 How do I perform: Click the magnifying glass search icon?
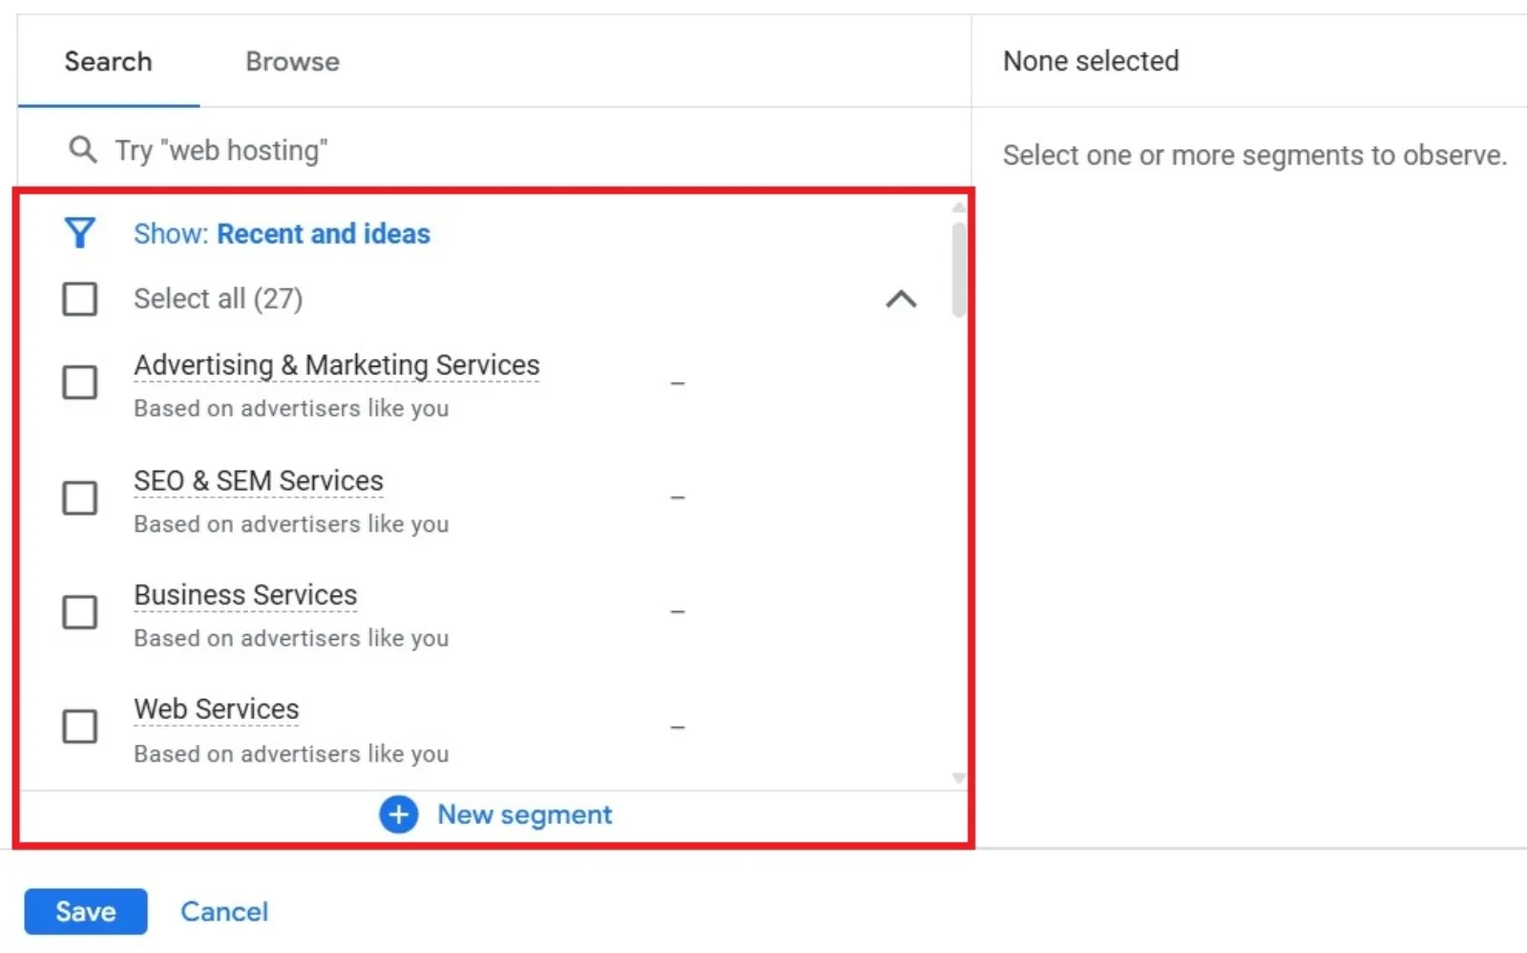(x=83, y=150)
